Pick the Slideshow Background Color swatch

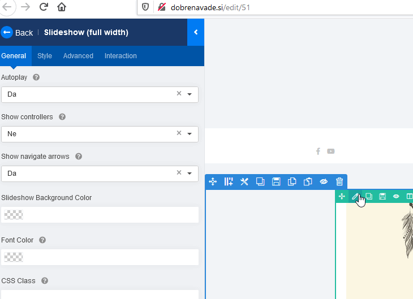[14, 215]
